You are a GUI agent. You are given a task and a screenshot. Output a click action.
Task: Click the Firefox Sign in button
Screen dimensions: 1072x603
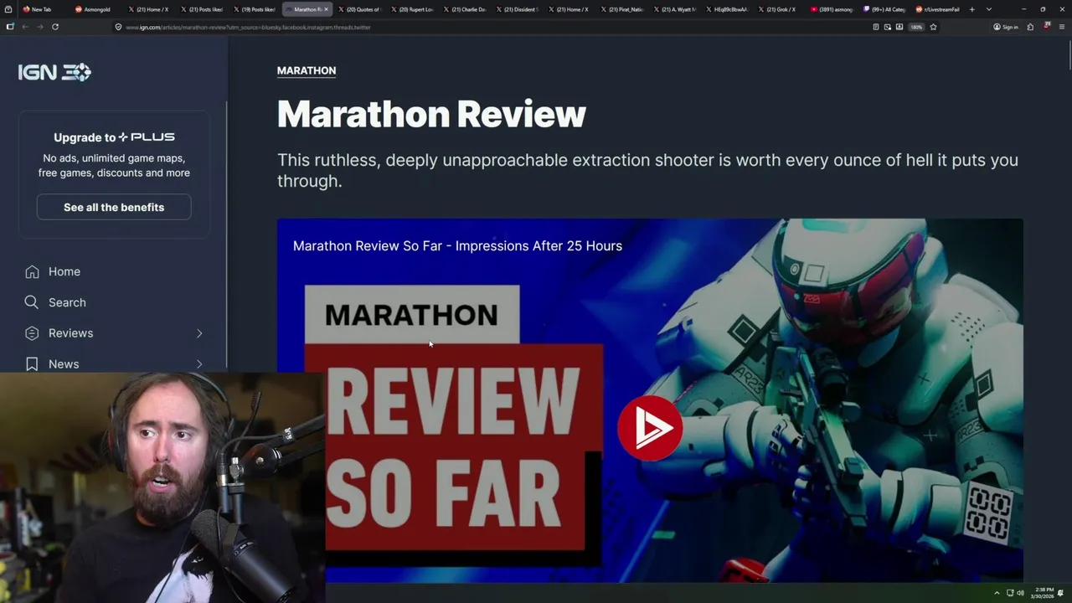tap(1006, 27)
